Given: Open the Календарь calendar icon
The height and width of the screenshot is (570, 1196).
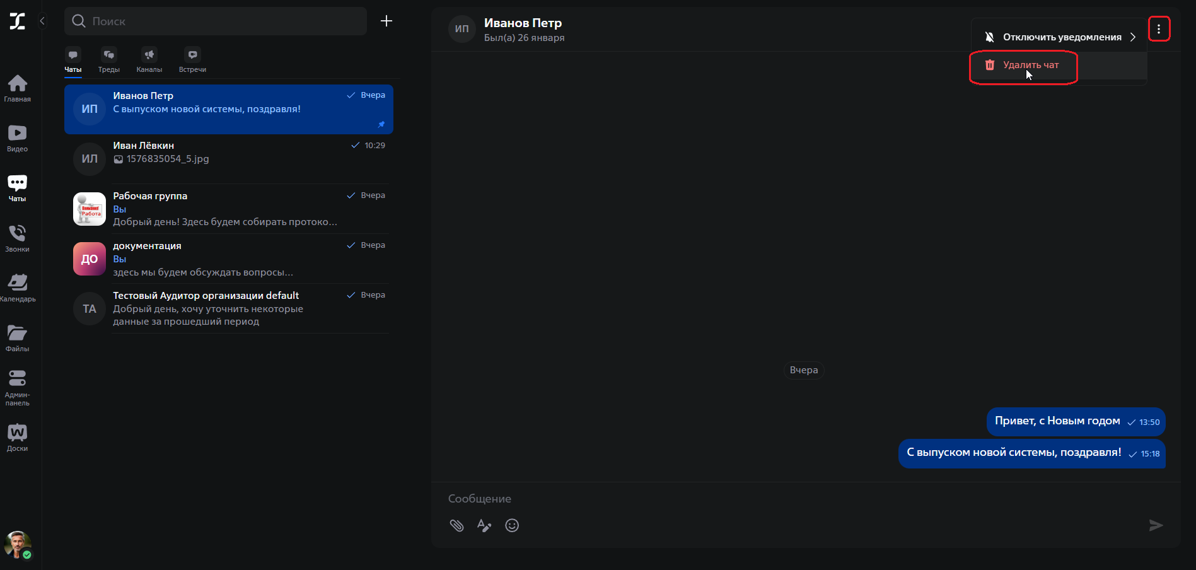Looking at the screenshot, I should [18, 288].
